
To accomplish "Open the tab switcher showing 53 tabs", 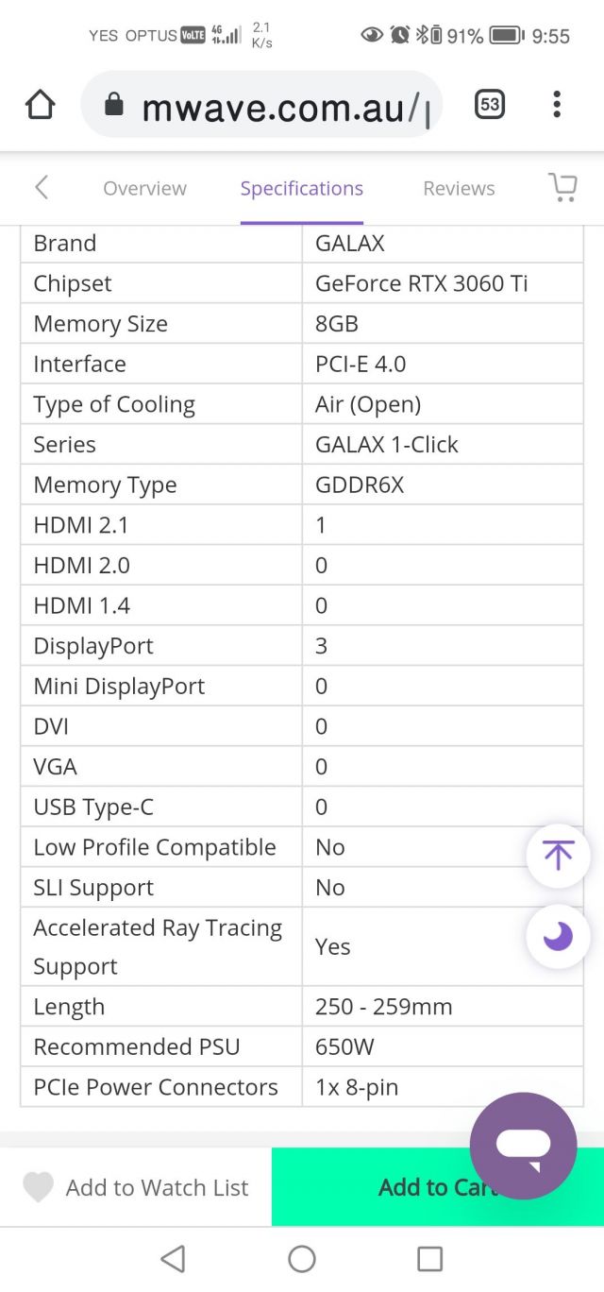I will [x=489, y=105].
